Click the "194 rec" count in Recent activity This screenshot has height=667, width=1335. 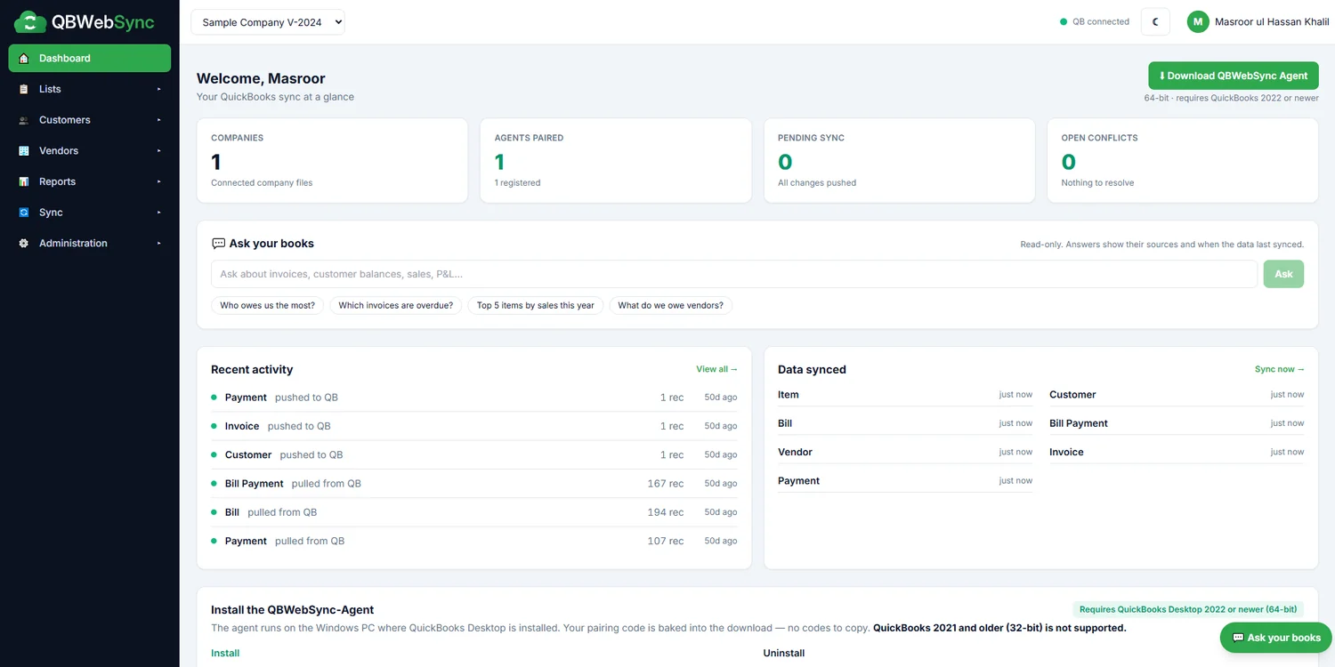click(666, 512)
